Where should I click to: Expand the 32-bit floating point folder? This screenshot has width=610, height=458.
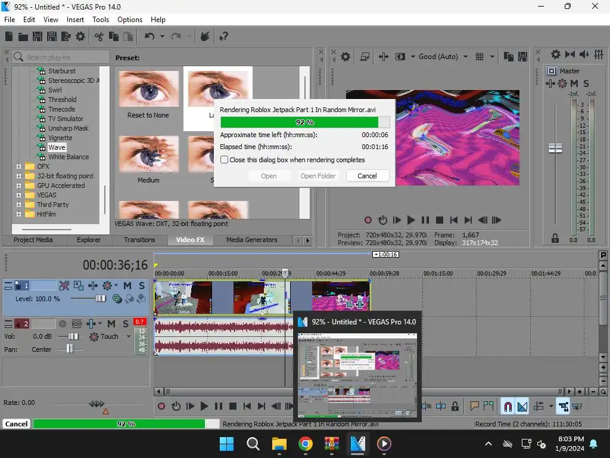(18, 176)
